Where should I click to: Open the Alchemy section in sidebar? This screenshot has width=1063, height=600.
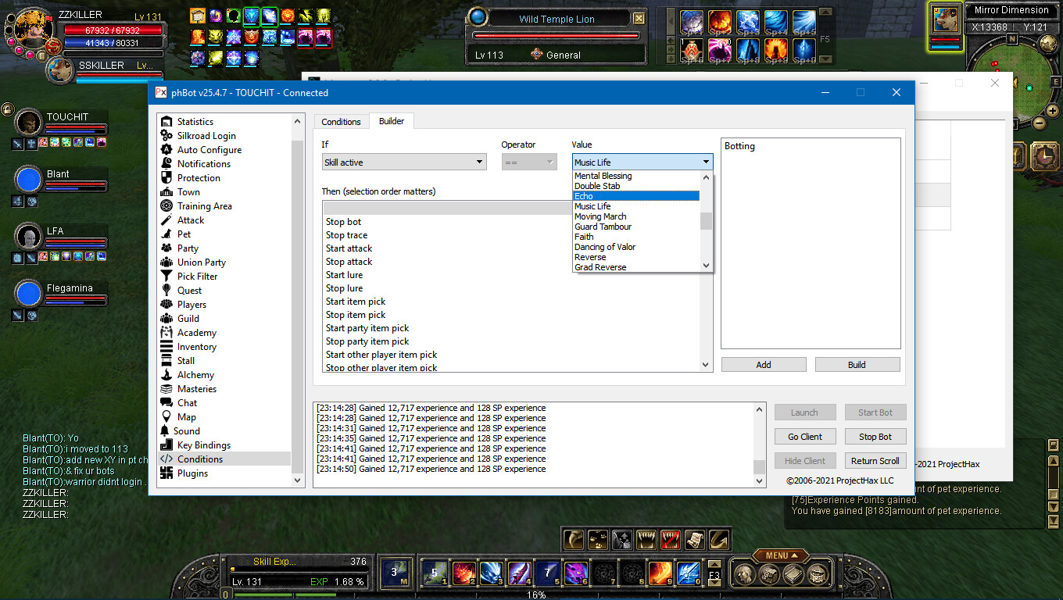click(x=195, y=375)
